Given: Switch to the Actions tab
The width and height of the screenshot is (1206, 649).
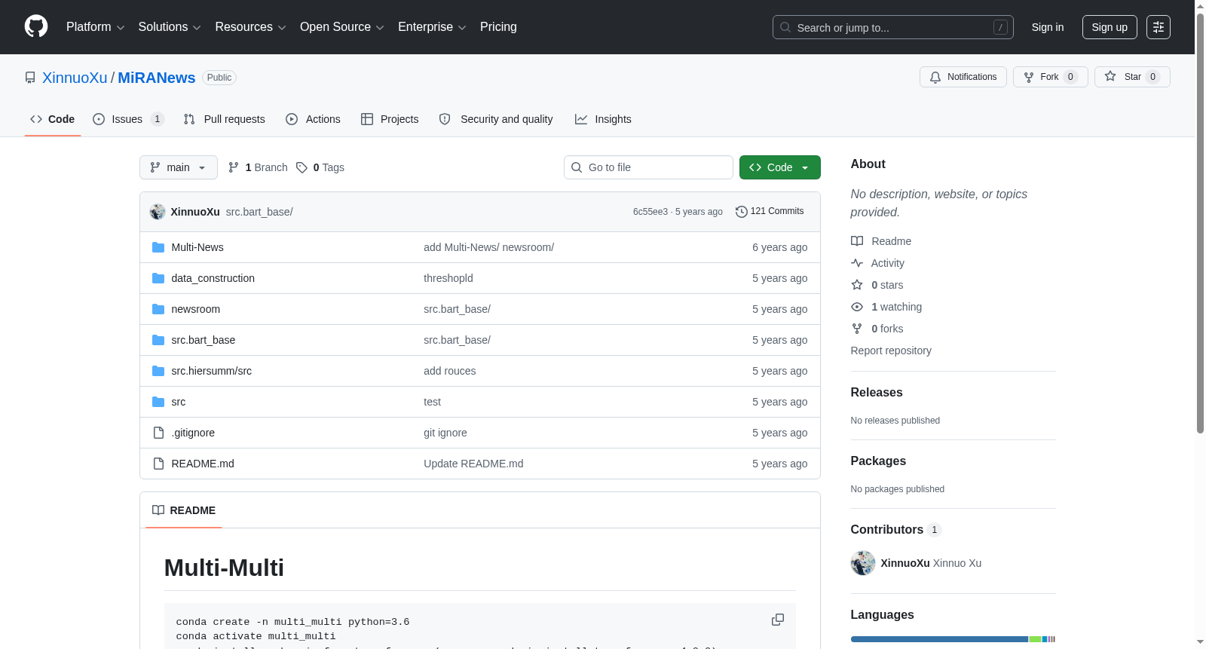Looking at the screenshot, I should pyautogui.click(x=313, y=119).
